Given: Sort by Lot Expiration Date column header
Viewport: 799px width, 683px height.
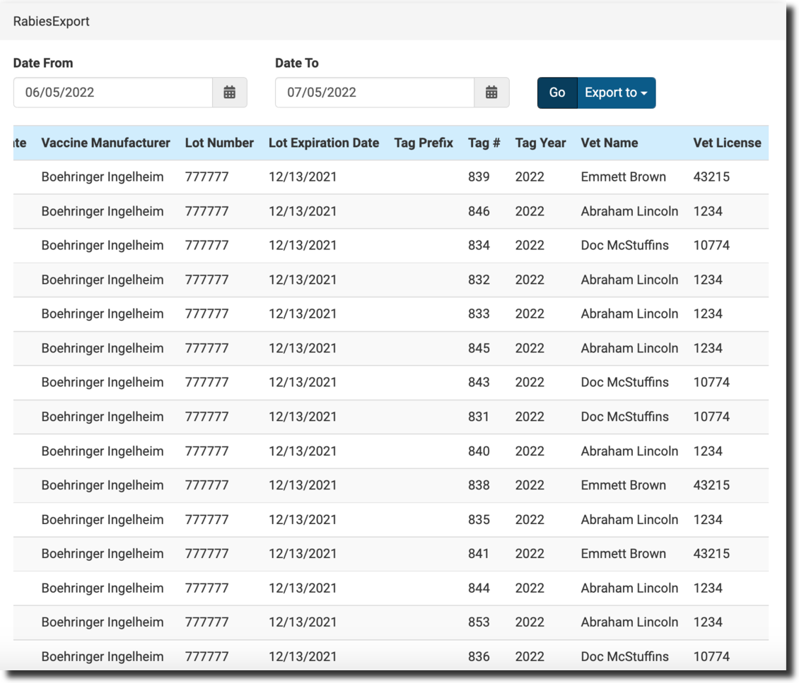Looking at the screenshot, I should click(x=324, y=143).
